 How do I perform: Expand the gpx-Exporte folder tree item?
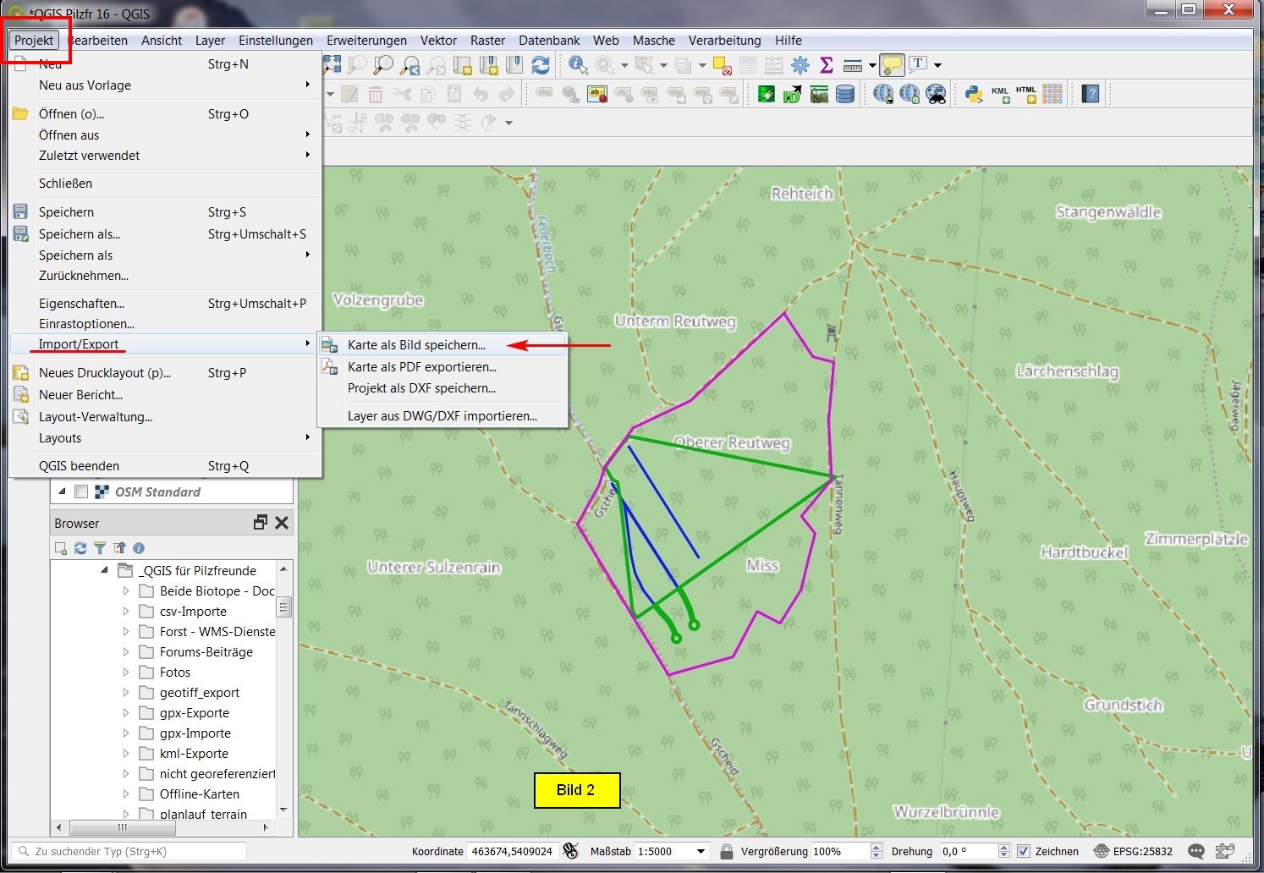click(x=126, y=713)
